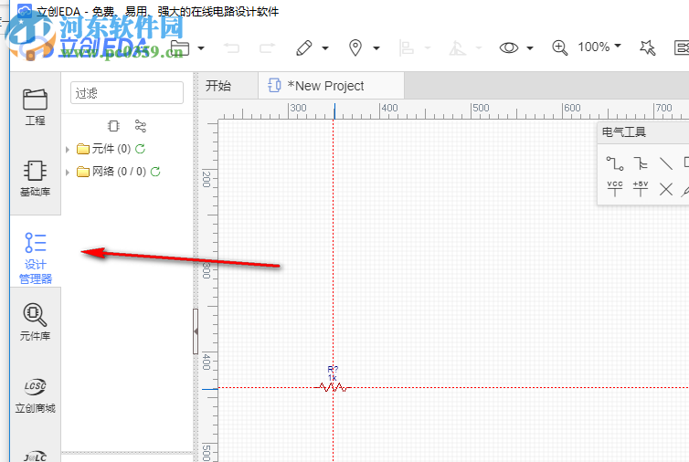Click the eye view icon in the toolbar
This screenshot has width=689, height=462.
pyautogui.click(x=509, y=47)
